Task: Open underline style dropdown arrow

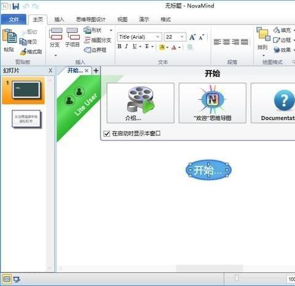Action: click(140, 47)
